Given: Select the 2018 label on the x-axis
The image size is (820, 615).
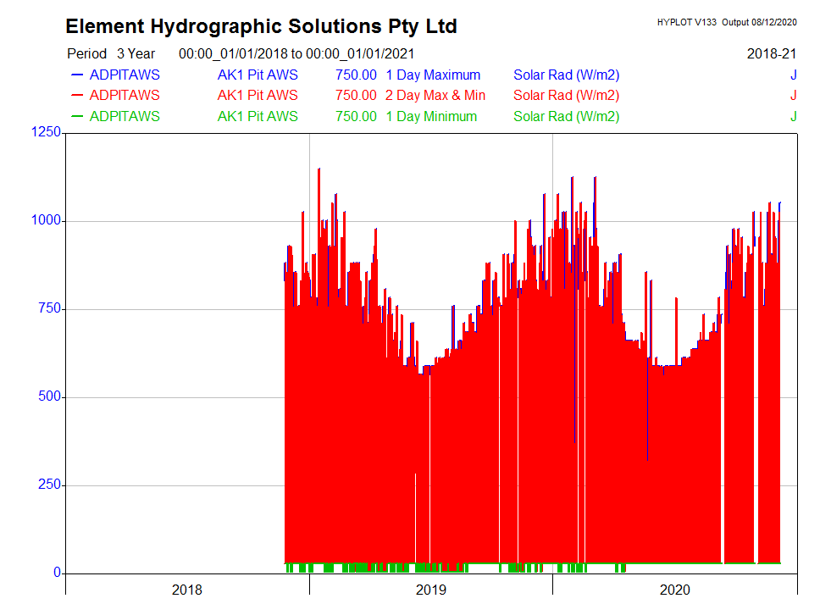Looking at the screenshot, I should click(186, 590).
